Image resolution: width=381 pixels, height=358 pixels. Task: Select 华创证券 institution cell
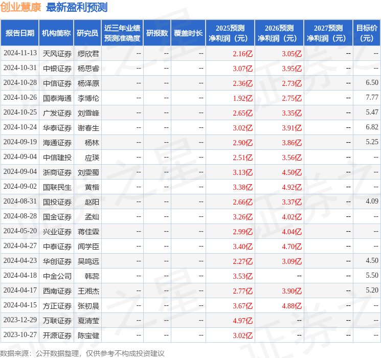tap(57, 261)
